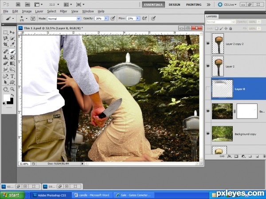The height and width of the screenshot is (199, 266).
Task: Switch to DESIGN workspace
Action: point(174,4)
